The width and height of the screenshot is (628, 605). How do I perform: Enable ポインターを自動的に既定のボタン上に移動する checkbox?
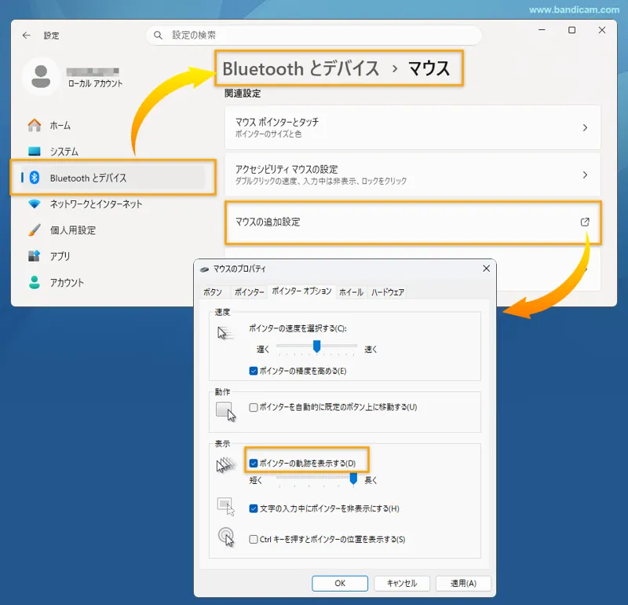pos(253,407)
